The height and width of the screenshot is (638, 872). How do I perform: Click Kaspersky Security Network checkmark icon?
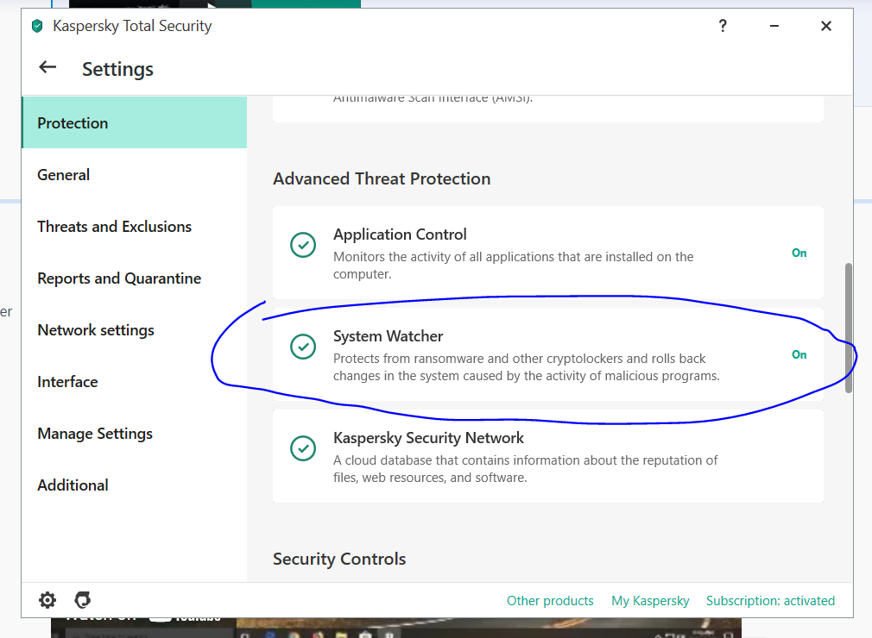(x=303, y=448)
